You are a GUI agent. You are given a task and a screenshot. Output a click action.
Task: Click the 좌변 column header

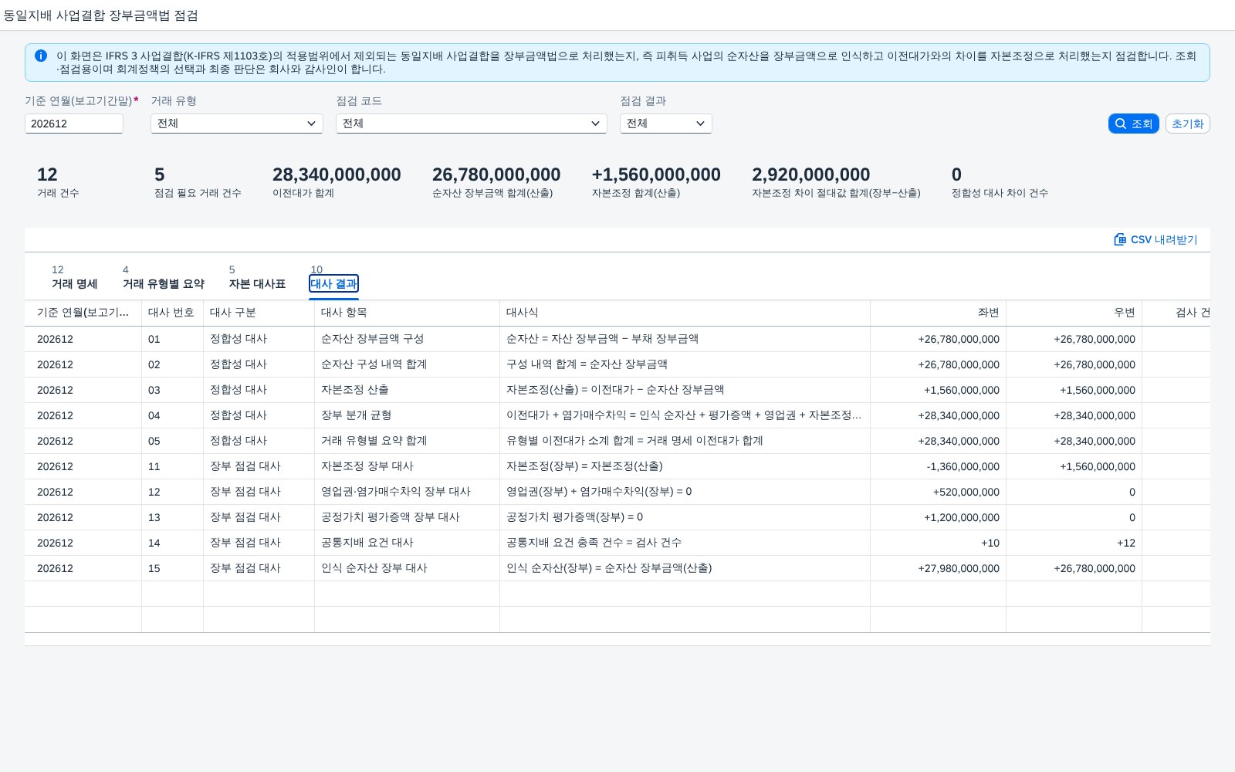coord(938,313)
